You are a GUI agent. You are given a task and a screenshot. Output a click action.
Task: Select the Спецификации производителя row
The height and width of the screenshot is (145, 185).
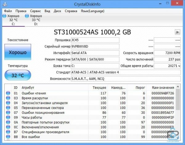[x=90, y=132]
